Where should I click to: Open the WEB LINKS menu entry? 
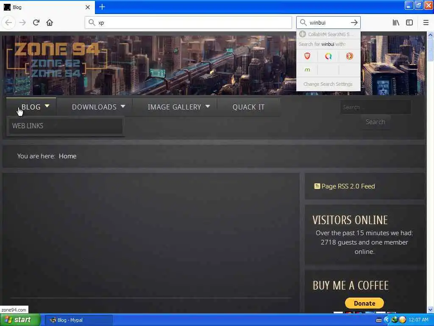(x=66, y=126)
